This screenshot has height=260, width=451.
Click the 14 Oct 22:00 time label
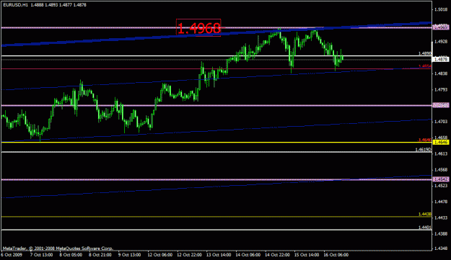pyautogui.click(x=277, y=255)
